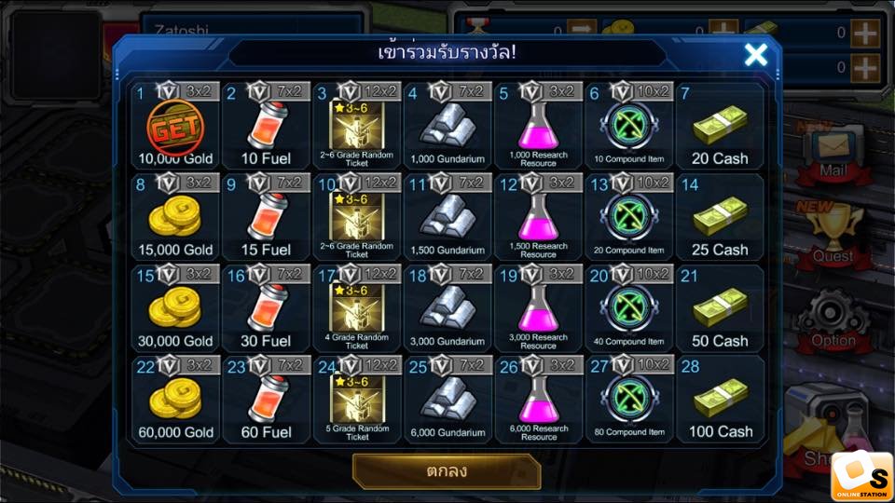Confirm with the ตกลง button
The height and width of the screenshot is (503, 895).
coord(447,471)
